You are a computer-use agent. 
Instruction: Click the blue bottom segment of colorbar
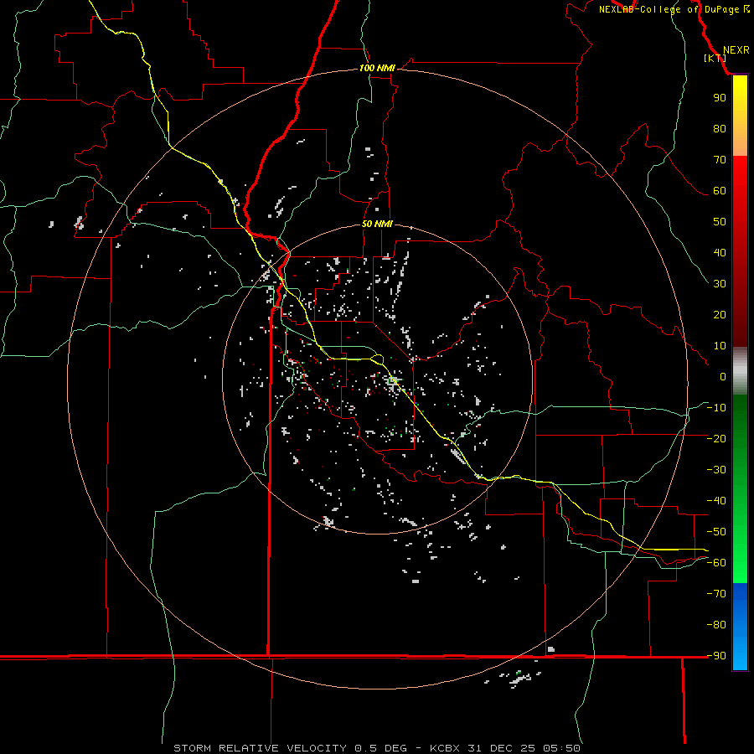click(740, 627)
